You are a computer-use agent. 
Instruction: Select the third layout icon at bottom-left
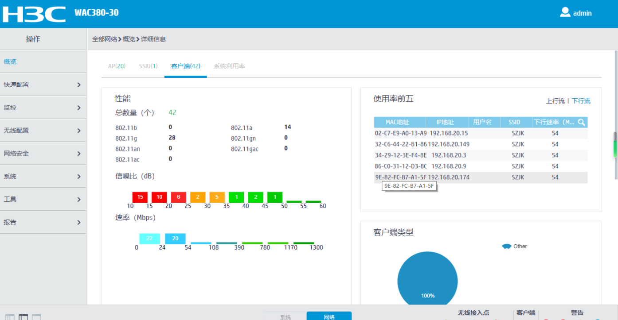coord(36,317)
